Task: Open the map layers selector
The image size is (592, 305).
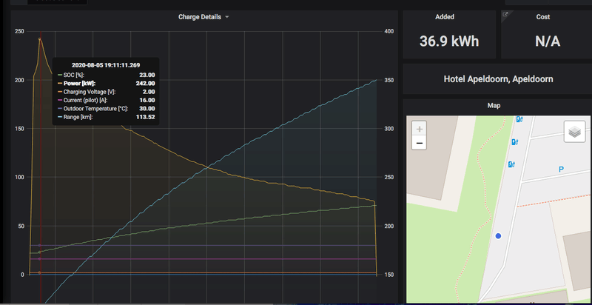Action: (x=574, y=132)
